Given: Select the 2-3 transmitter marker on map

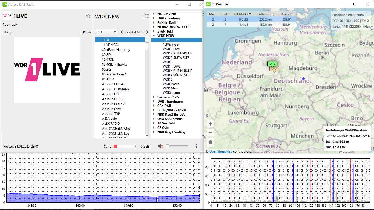Looking at the screenshot, I should [272, 64].
